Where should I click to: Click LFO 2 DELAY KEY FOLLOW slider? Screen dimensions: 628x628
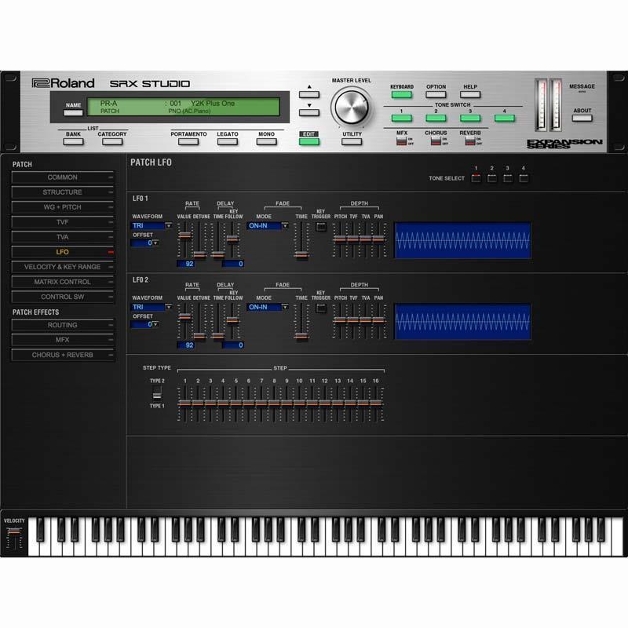[232, 322]
